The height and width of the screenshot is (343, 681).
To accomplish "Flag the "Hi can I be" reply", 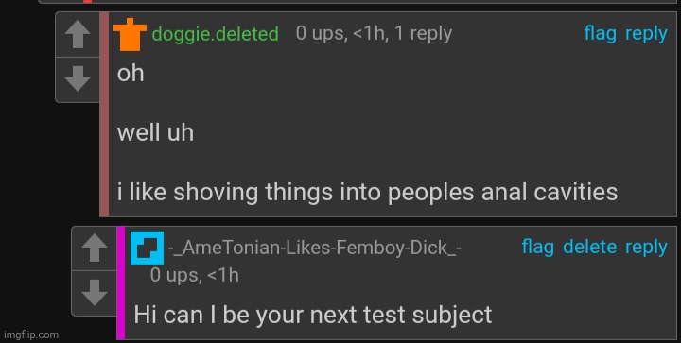I will (537, 247).
